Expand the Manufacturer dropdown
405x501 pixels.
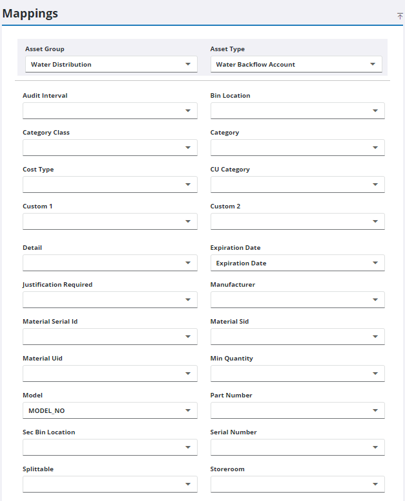coord(298,300)
